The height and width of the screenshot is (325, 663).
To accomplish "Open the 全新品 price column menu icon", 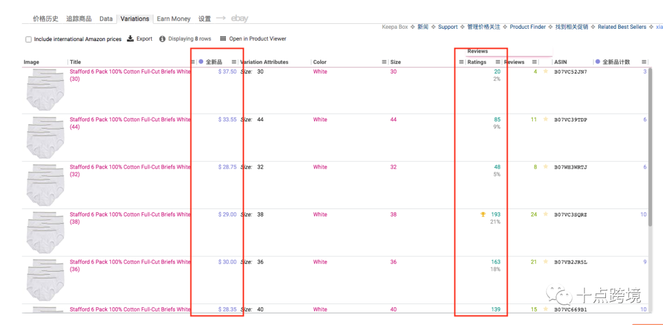I will pos(234,62).
